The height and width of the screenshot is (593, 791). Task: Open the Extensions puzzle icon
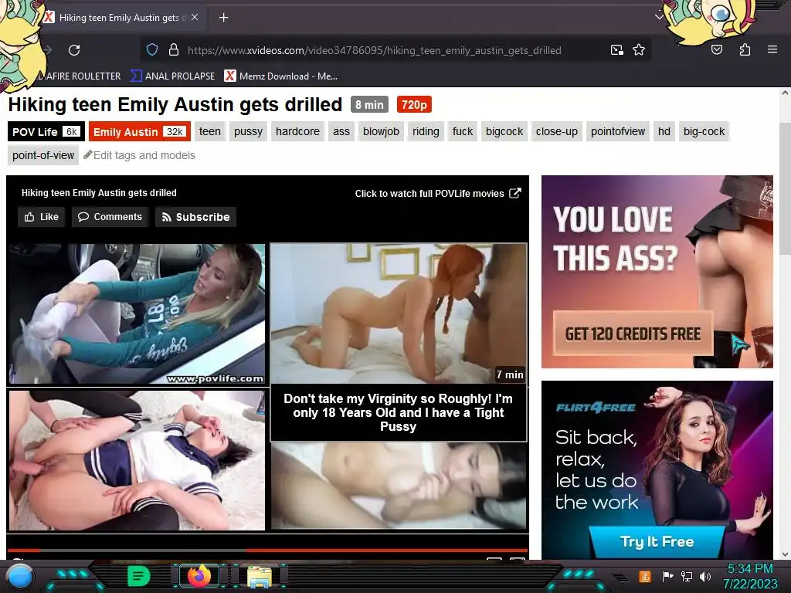(745, 49)
